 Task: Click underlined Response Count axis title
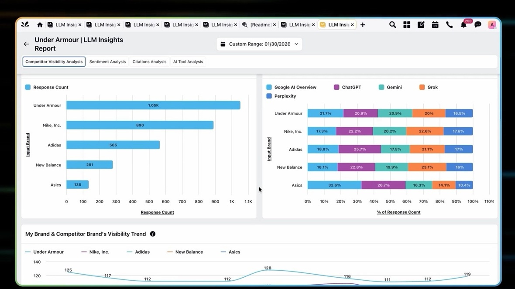click(x=157, y=212)
